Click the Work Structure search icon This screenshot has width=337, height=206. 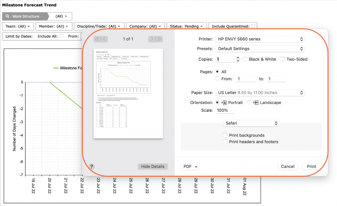click(x=7, y=16)
